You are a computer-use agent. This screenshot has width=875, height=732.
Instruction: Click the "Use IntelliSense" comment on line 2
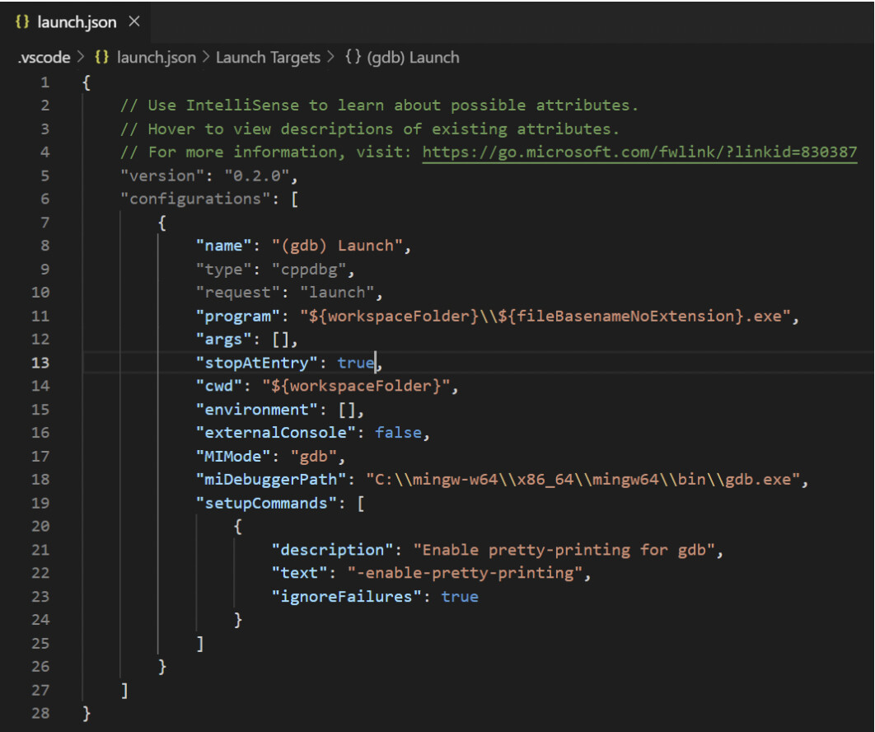(379, 106)
